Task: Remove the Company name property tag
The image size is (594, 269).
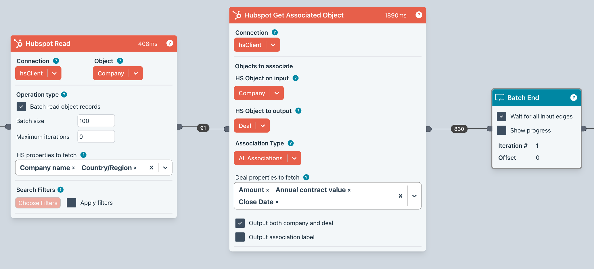Action: coord(74,168)
